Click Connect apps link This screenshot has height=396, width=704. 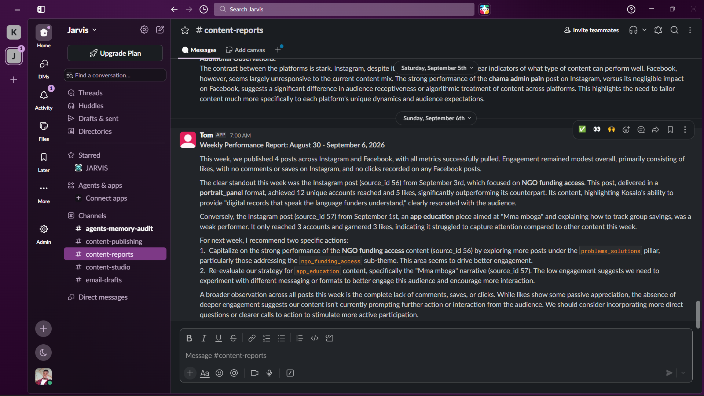106,198
